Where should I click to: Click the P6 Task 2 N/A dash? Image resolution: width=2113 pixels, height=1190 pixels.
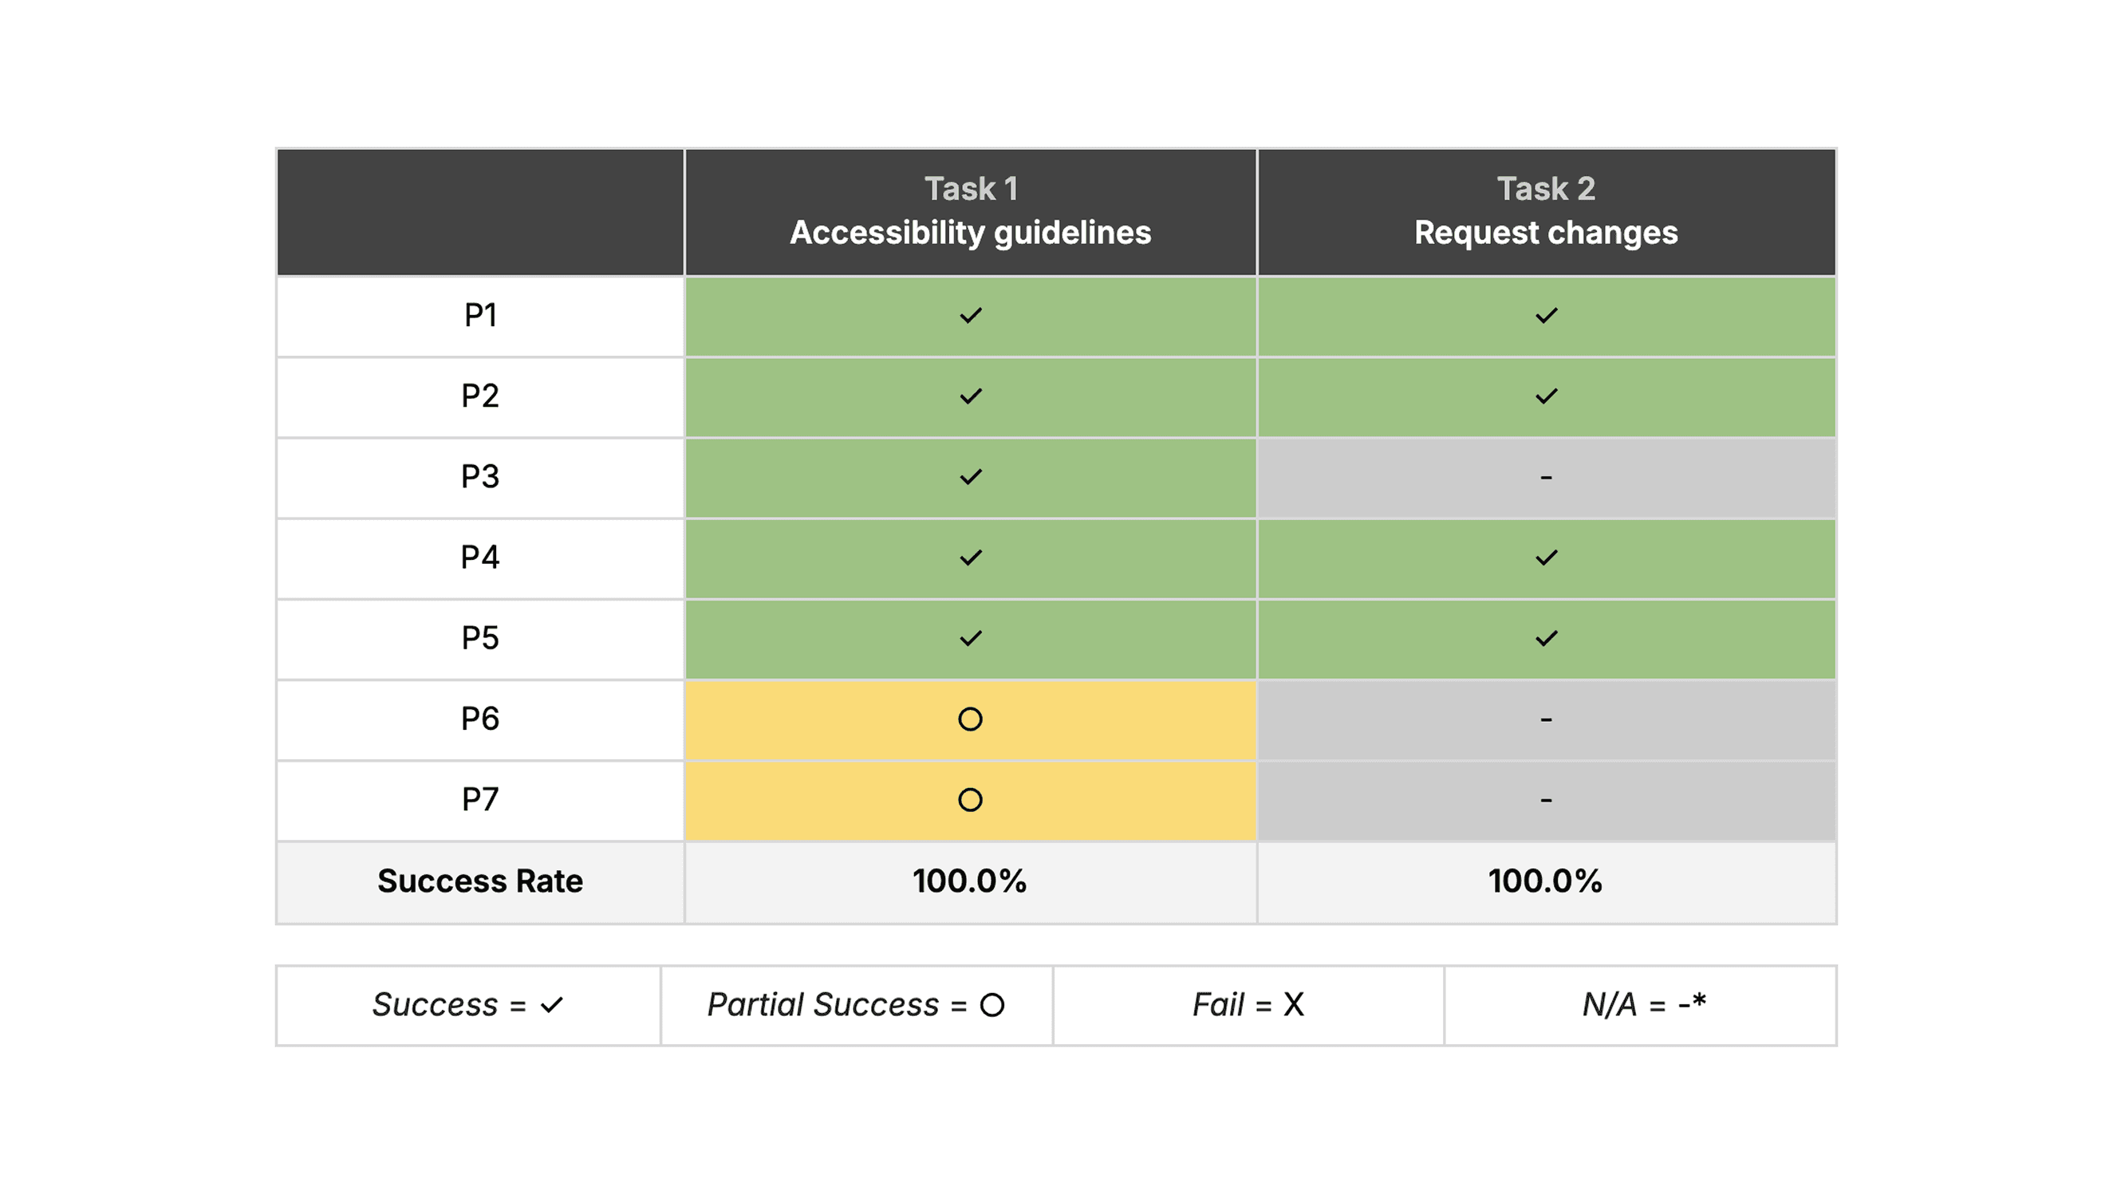click(x=1546, y=720)
